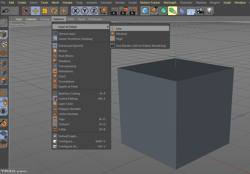Screen dimensions: 250x174
Task: Set level of detail to Medium
Action: coord(121,34)
